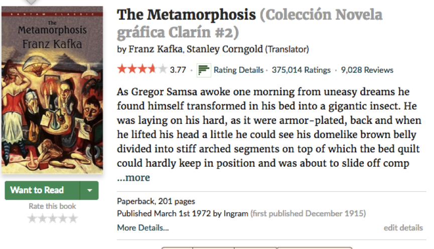Click the edit details link
The image size is (434, 249).
pos(403,228)
